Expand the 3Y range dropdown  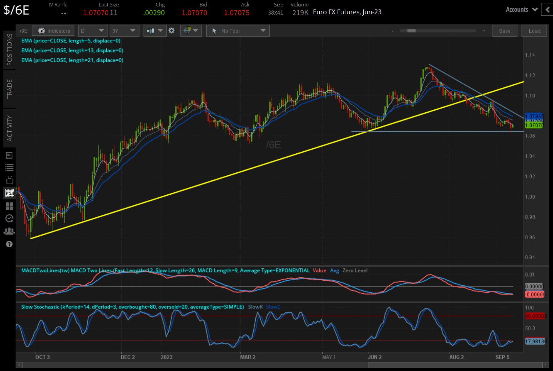coord(124,30)
